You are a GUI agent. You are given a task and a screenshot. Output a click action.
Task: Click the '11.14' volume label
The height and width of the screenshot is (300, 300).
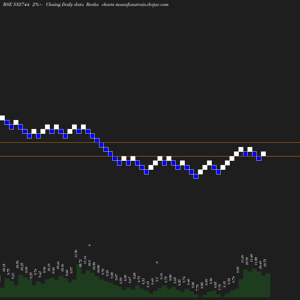(x=85, y=260)
